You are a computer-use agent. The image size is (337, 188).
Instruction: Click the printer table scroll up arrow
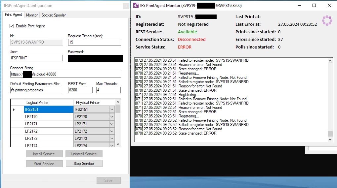[118, 102]
